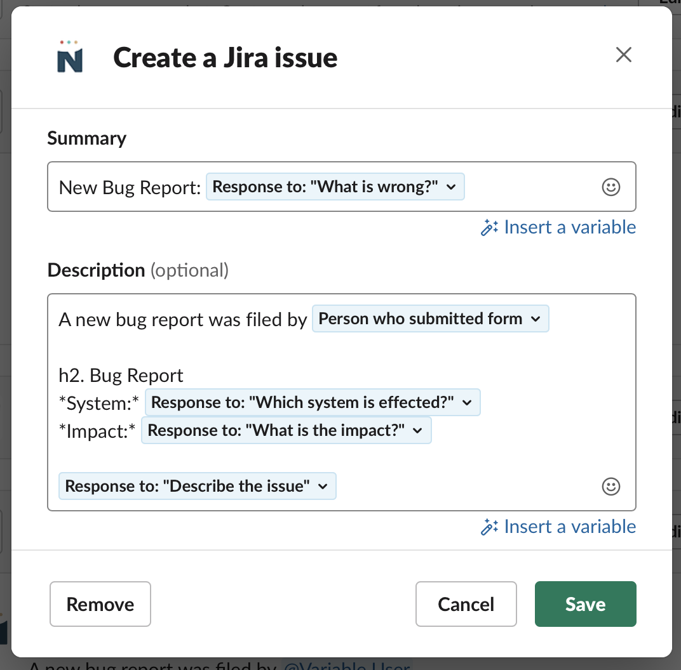Image resolution: width=681 pixels, height=670 pixels.
Task: Remove this workflow step
Action: [100, 604]
